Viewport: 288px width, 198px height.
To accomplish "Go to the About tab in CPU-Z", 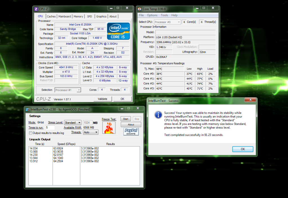I will pos(113,17).
